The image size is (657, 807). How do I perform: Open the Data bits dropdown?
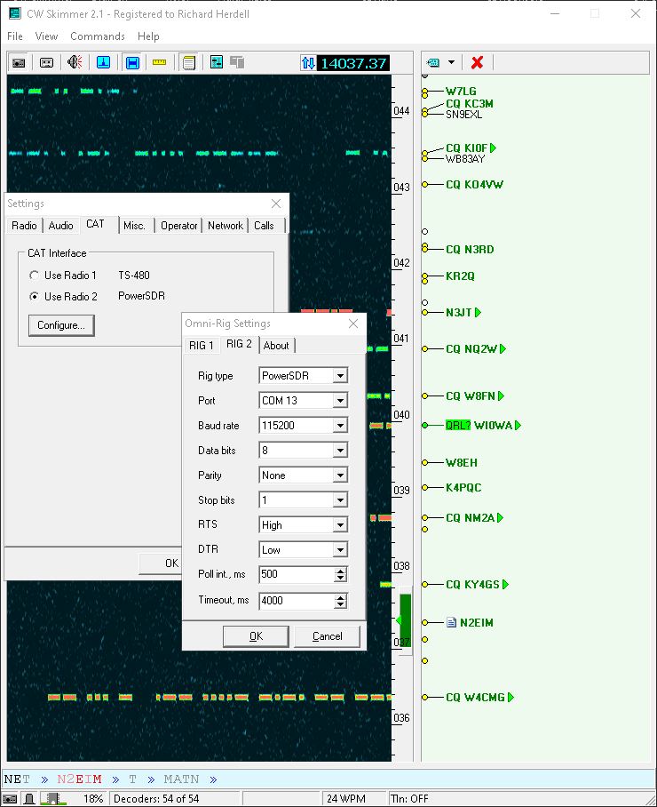click(x=340, y=451)
